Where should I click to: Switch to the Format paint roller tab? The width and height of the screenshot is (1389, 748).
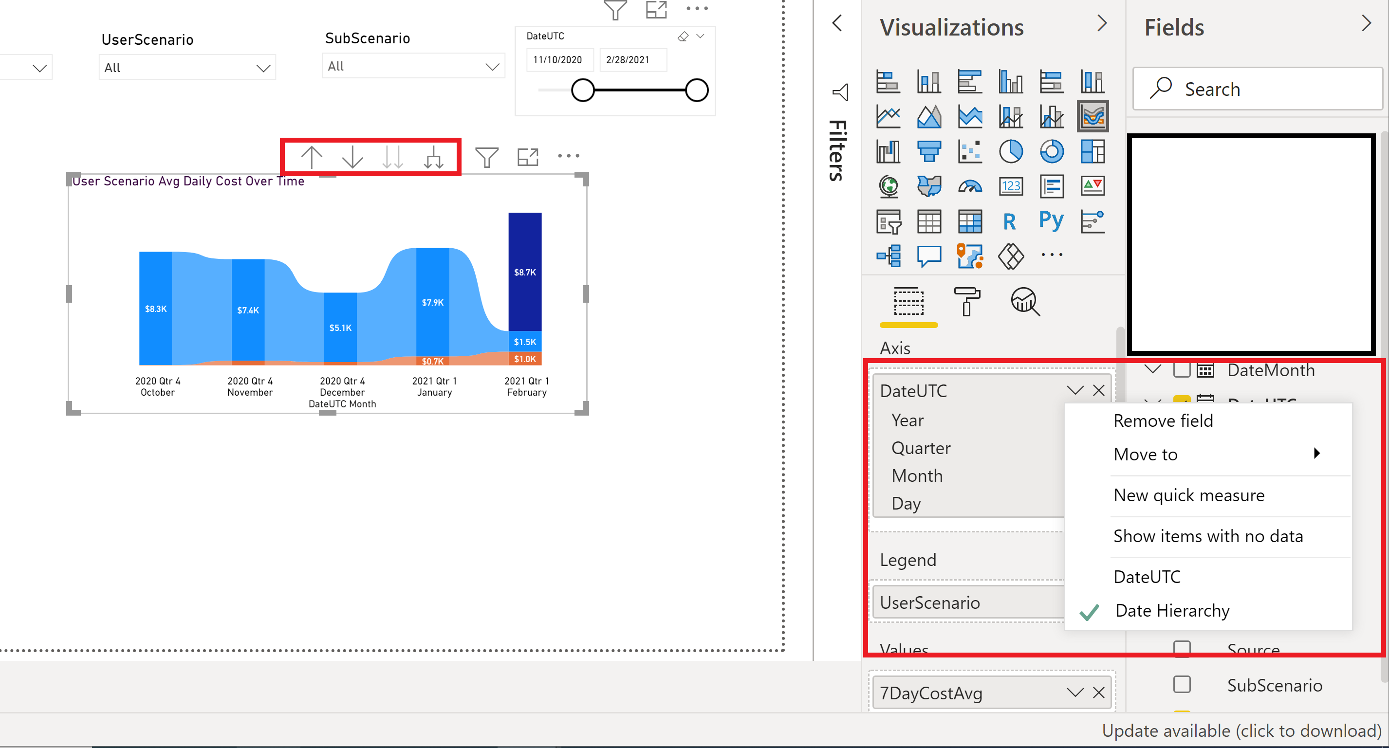967,301
